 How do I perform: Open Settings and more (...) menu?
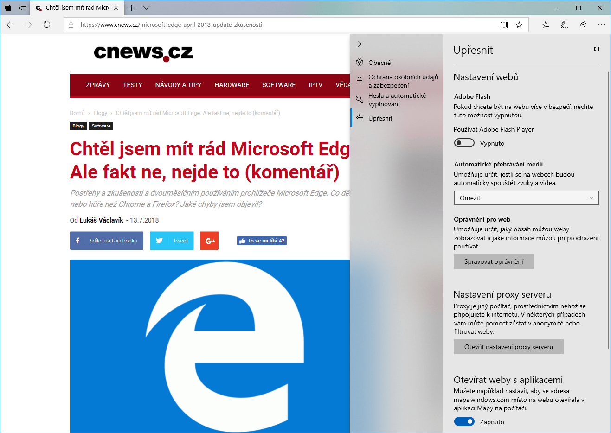pyautogui.click(x=601, y=25)
